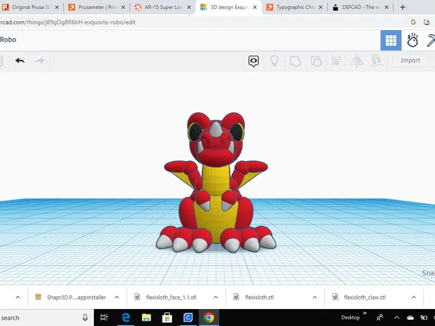This screenshot has height=326, width=435.
Task: Click the Show all lightbulb icon
Action: point(274,60)
